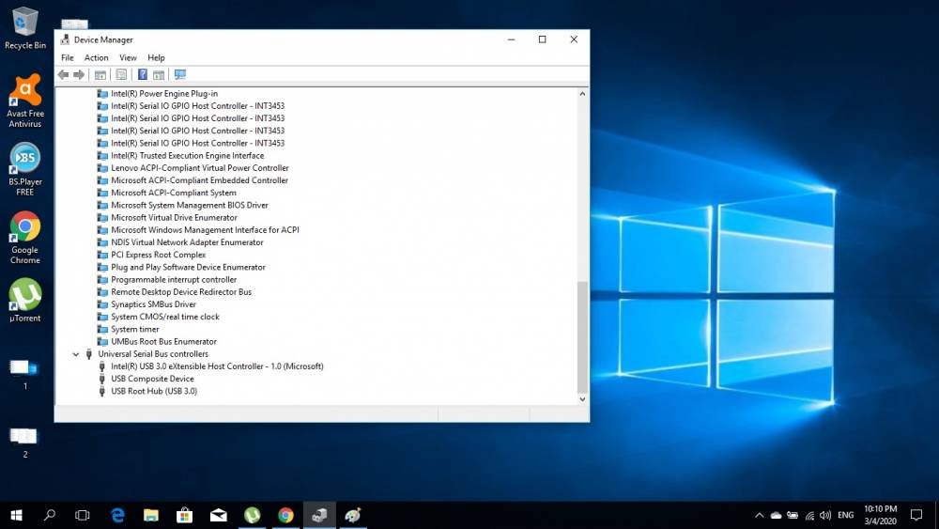This screenshot has width=939, height=529.
Task: Open the Action menu
Action: tap(97, 58)
